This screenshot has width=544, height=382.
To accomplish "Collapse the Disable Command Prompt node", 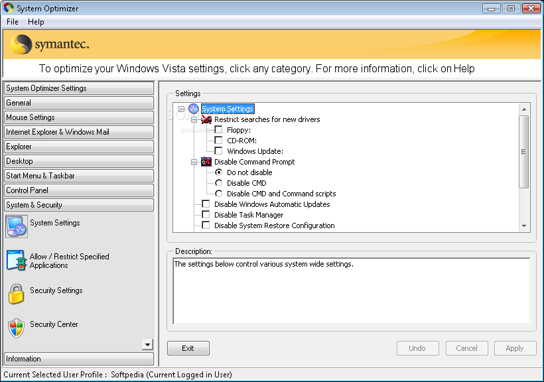I will (194, 162).
